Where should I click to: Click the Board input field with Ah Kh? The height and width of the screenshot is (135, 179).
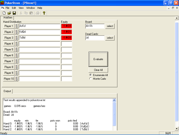coord(95,26)
